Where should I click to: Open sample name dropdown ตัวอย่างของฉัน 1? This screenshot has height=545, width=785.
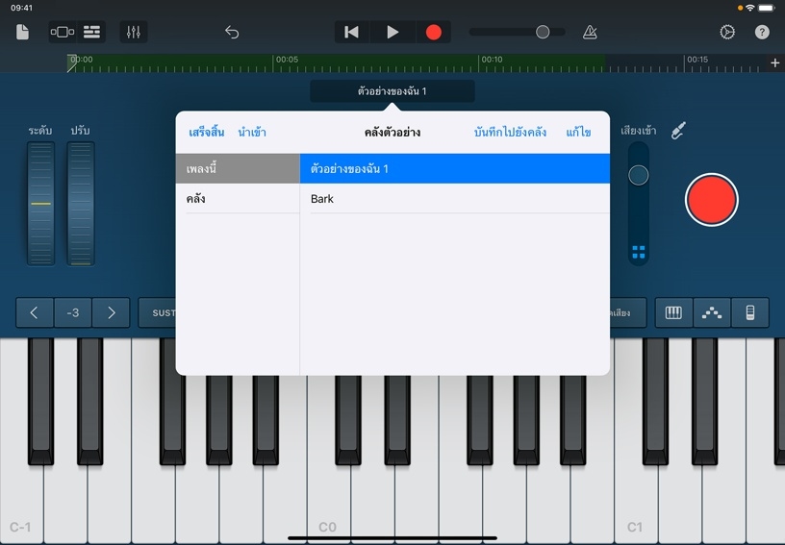point(392,91)
